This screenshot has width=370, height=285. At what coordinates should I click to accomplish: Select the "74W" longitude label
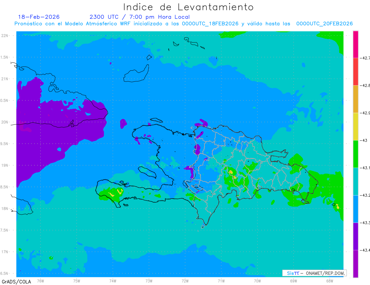[x=113, y=281]
